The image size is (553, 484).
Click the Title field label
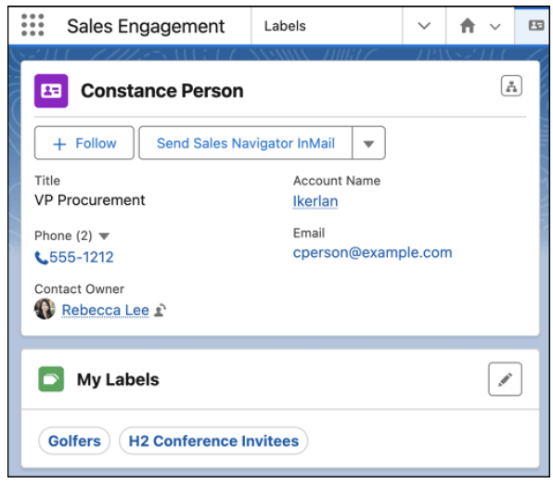click(x=47, y=181)
